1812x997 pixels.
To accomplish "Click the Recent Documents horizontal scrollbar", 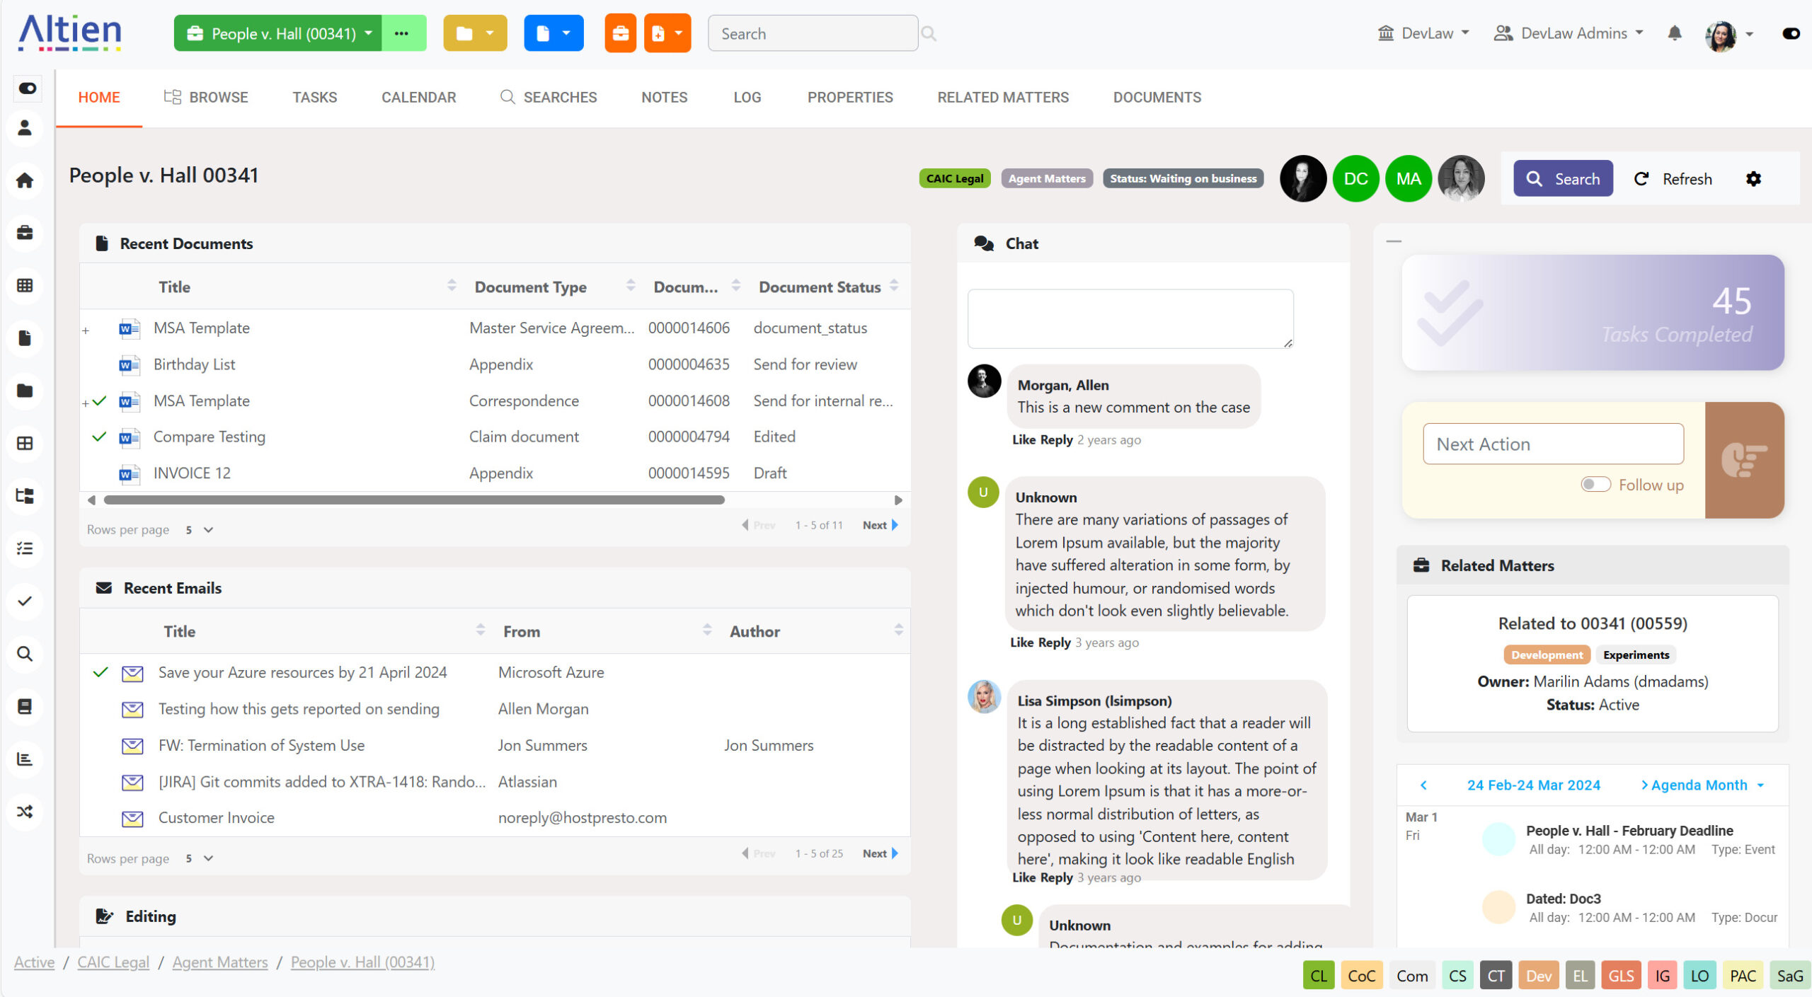I will click(x=414, y=500).
